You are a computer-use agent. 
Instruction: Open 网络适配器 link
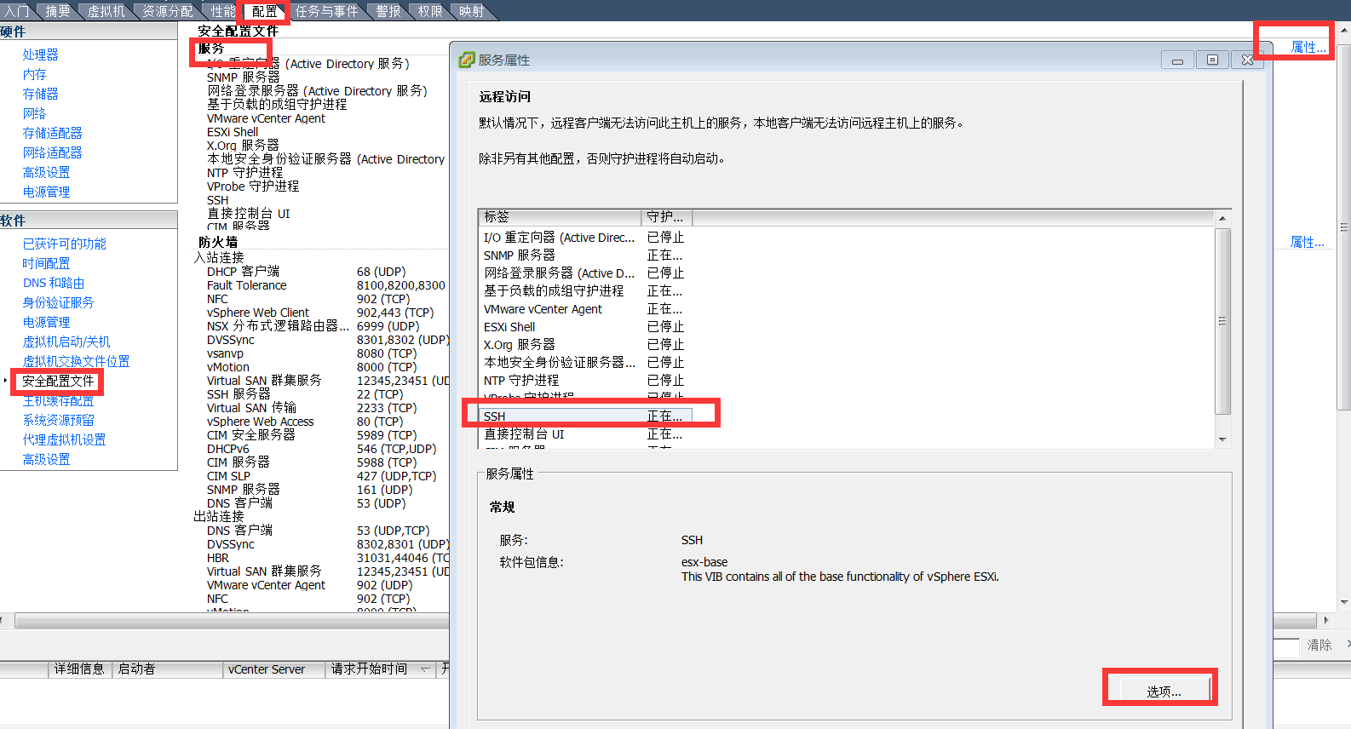point(53,152)
